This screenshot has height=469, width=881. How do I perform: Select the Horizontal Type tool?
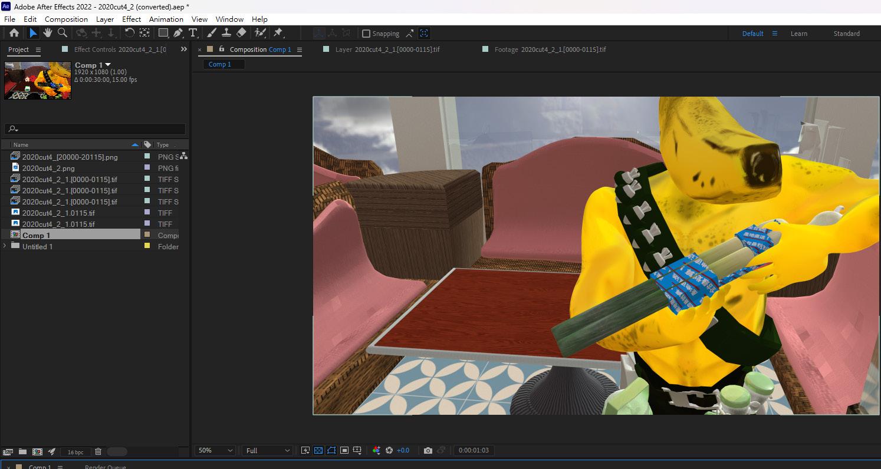click(x=193, y=33)
